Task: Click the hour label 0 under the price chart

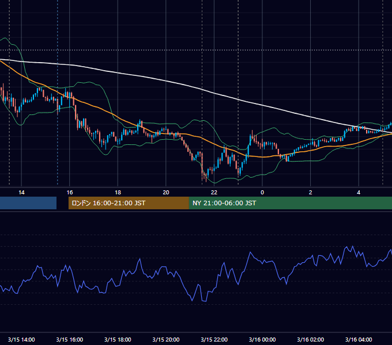Action: 262,193
